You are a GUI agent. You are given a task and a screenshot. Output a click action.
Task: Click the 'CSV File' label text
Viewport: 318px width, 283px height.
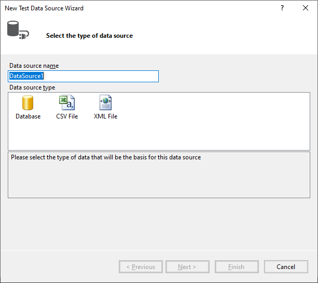pos(67,116)
